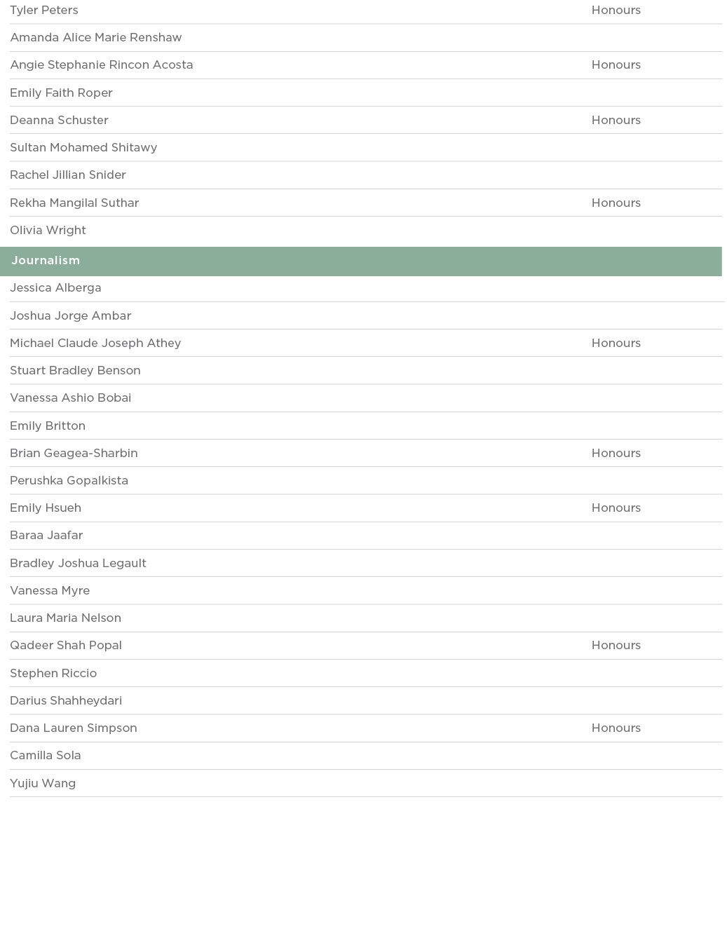The image size is (727, 938).
Task: Click Honours beside Qadeer Shah Popal
Action: (616, 646)
